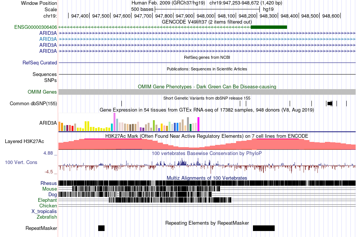Click the leftmost dbSNP variant tick mark

tap(121, 104)
